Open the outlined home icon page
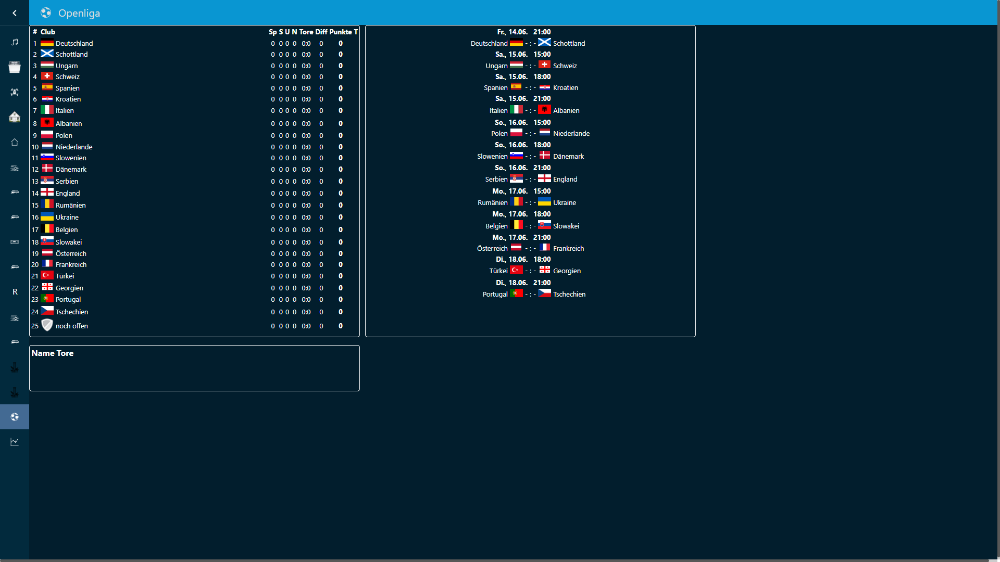The height and width of the screenshot is (562, 1000). click(x=15, y=142)
